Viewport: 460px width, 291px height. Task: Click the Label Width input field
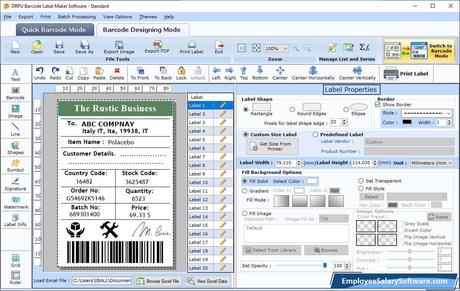[x=285, y=163]
